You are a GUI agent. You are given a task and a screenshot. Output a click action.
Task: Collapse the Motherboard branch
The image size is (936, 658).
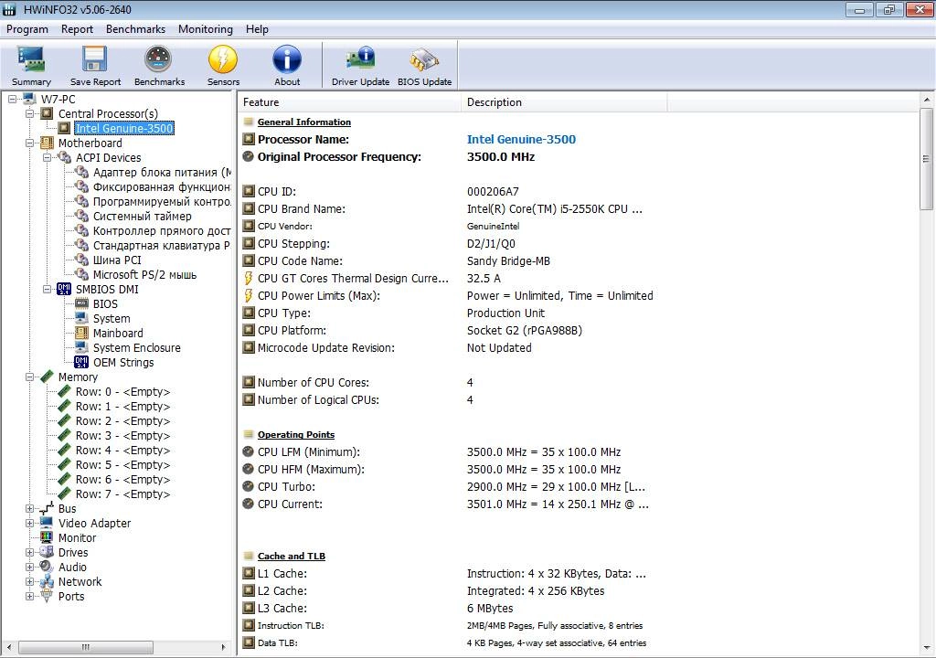click(x=30, y=143)
